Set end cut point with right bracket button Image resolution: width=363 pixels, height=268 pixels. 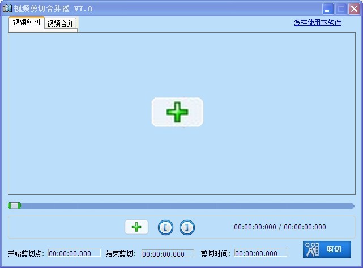click(x=187, y=227)
